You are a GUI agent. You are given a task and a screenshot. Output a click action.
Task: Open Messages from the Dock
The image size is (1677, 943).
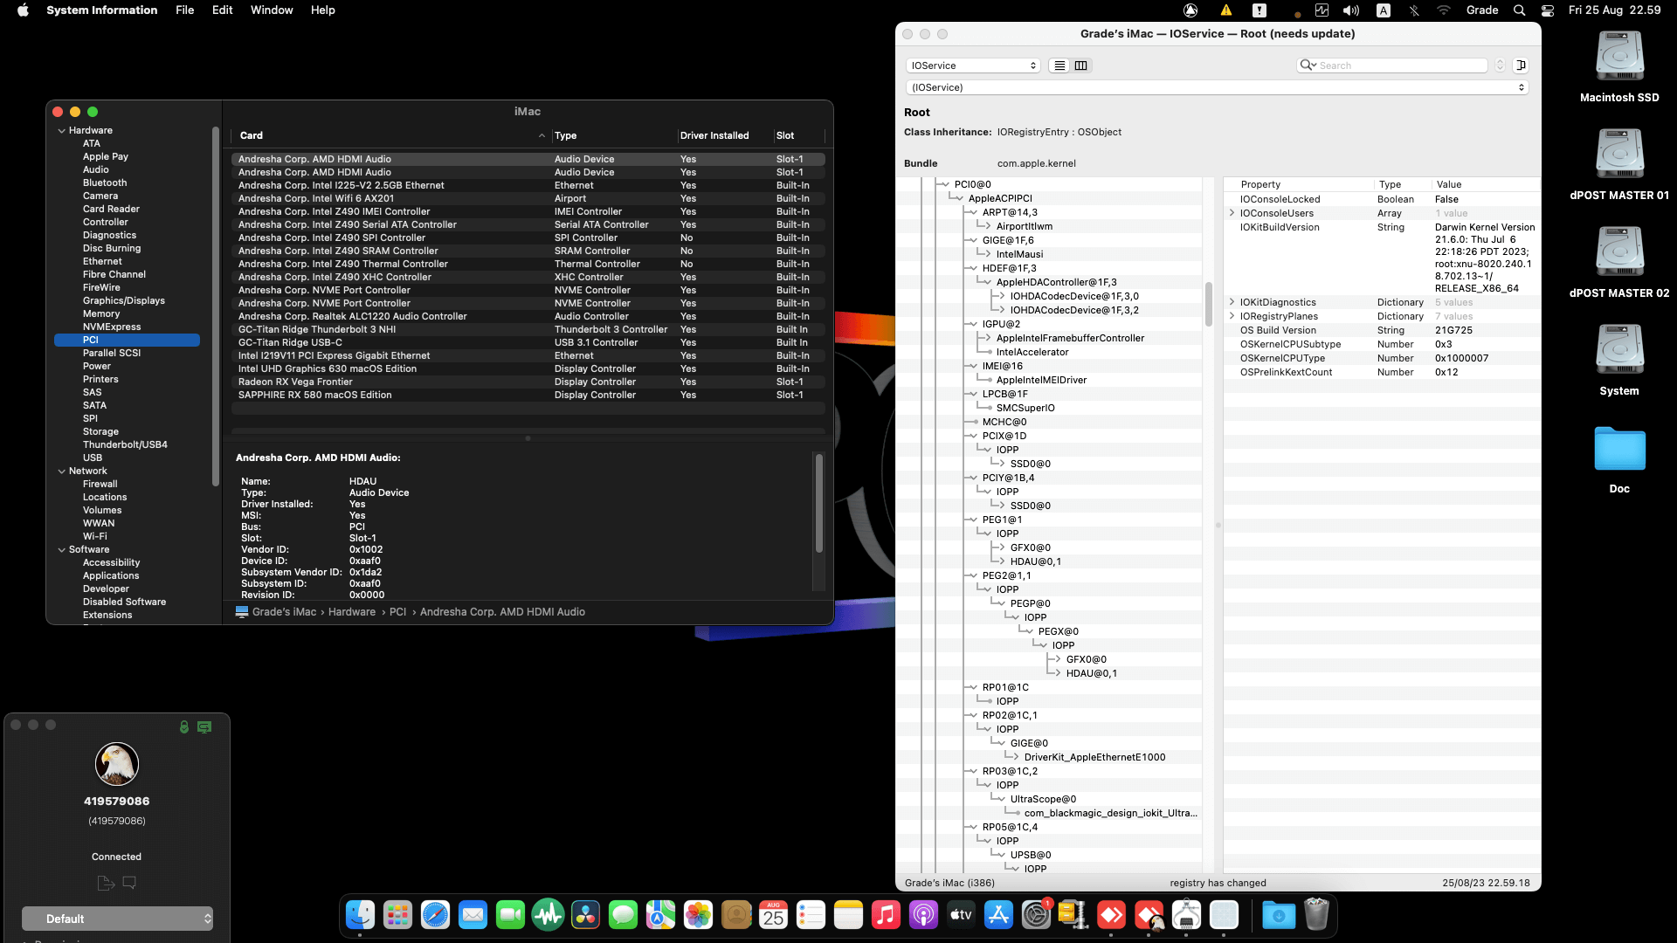[x=623, y=915]
